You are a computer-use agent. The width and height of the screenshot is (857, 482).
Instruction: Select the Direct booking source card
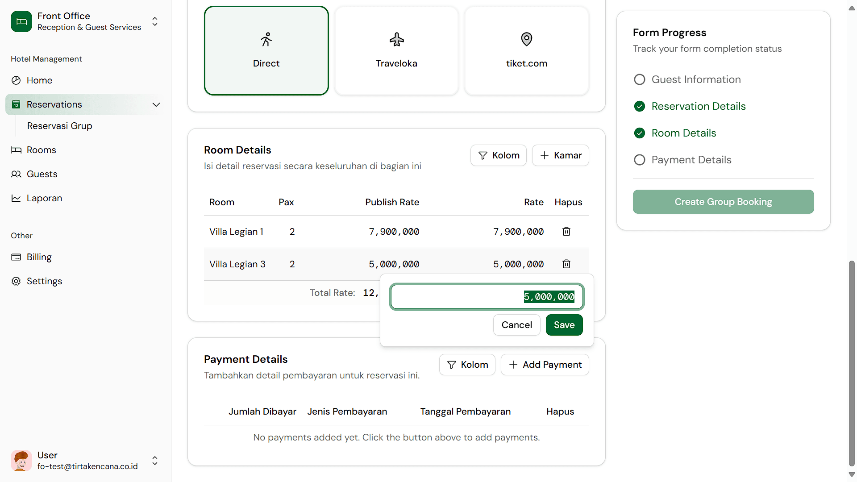click(x=266, y=50)
